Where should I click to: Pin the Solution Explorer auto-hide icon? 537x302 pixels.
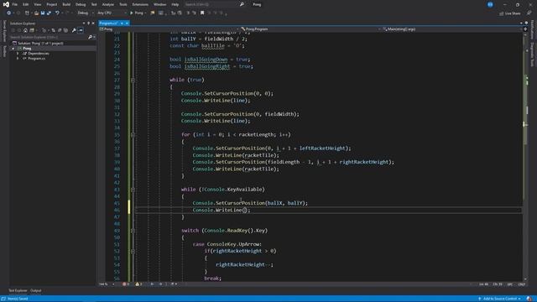pyautogui.click(x=88, y=23)
